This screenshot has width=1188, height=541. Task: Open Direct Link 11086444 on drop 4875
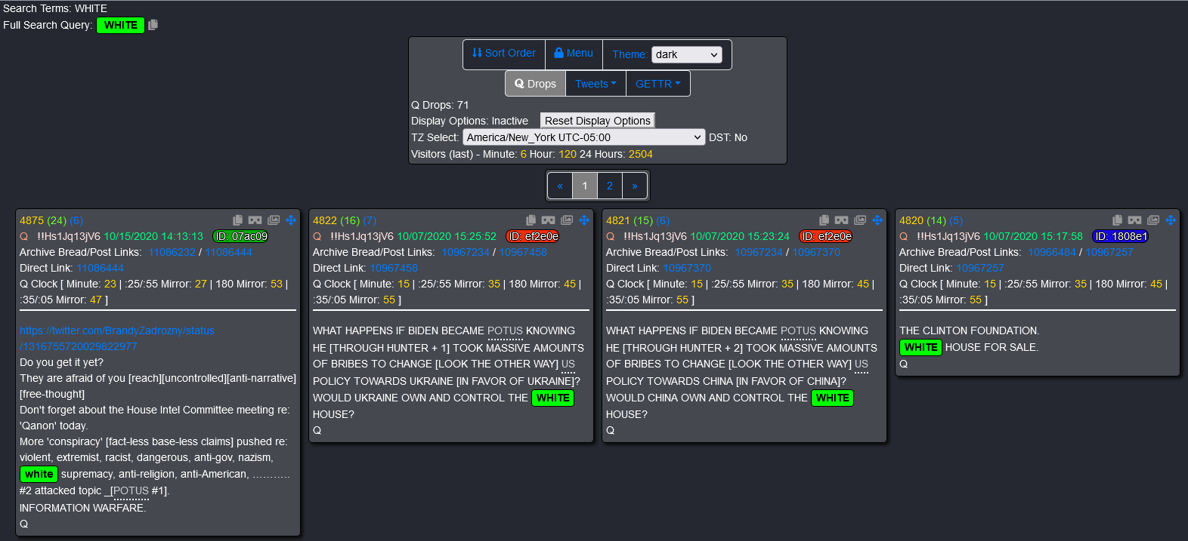(x=101, y=268)
